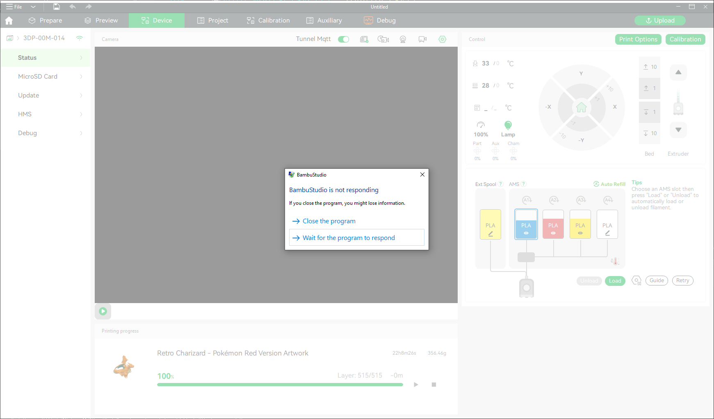Click the green play button below the camera view

(x=103, y=311)
